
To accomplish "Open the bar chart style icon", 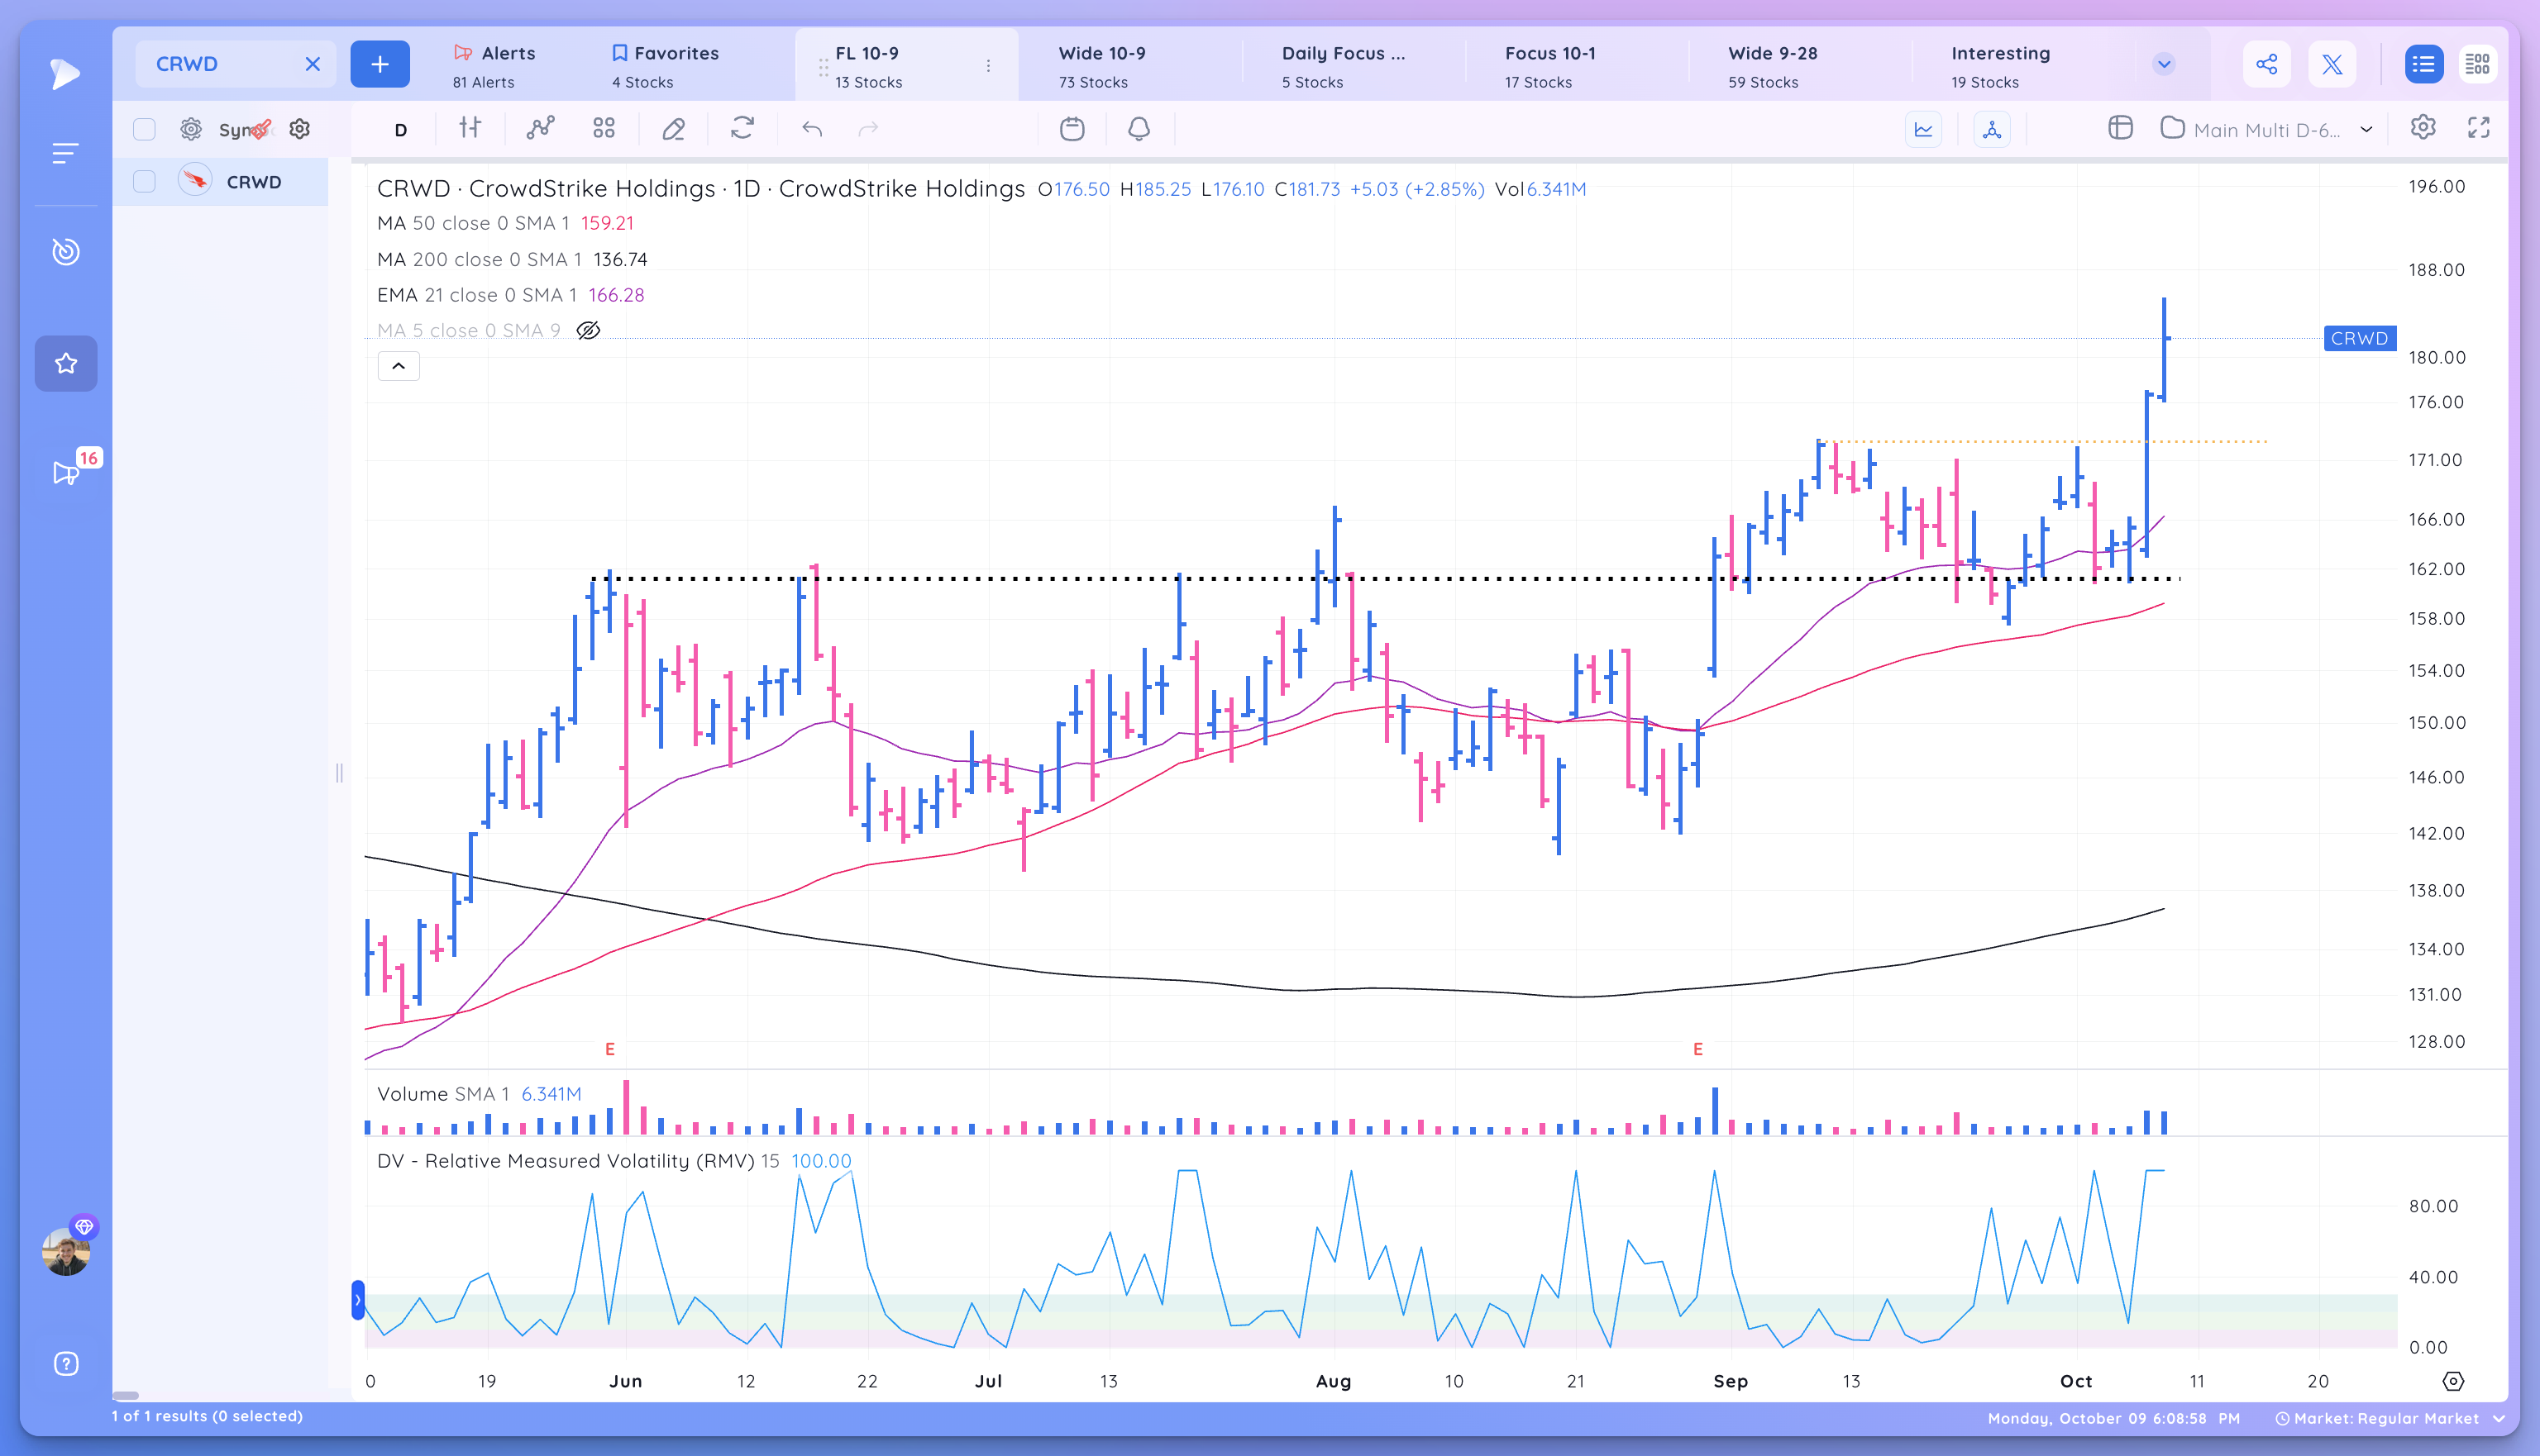I will [x=470, y=128].
